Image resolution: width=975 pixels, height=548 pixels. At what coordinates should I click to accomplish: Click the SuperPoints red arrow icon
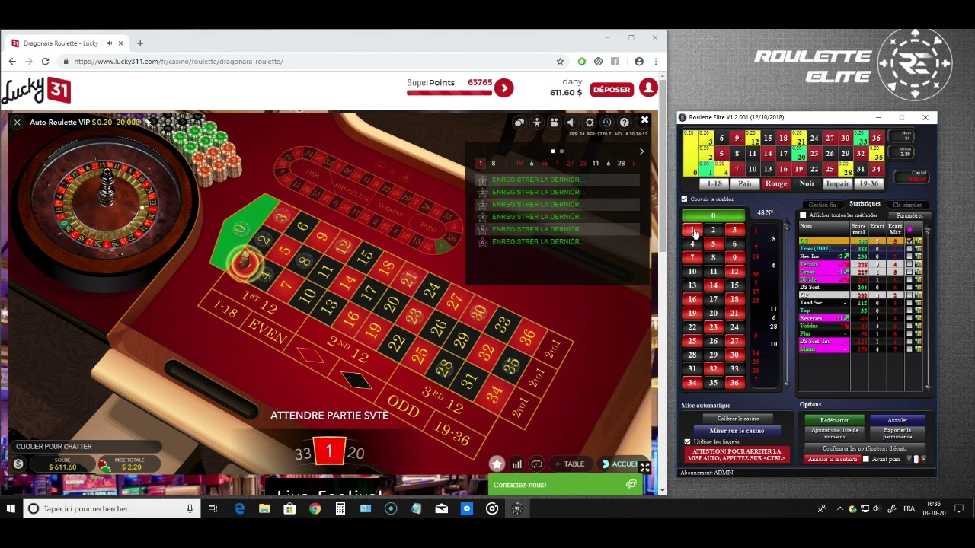(503, 88)
